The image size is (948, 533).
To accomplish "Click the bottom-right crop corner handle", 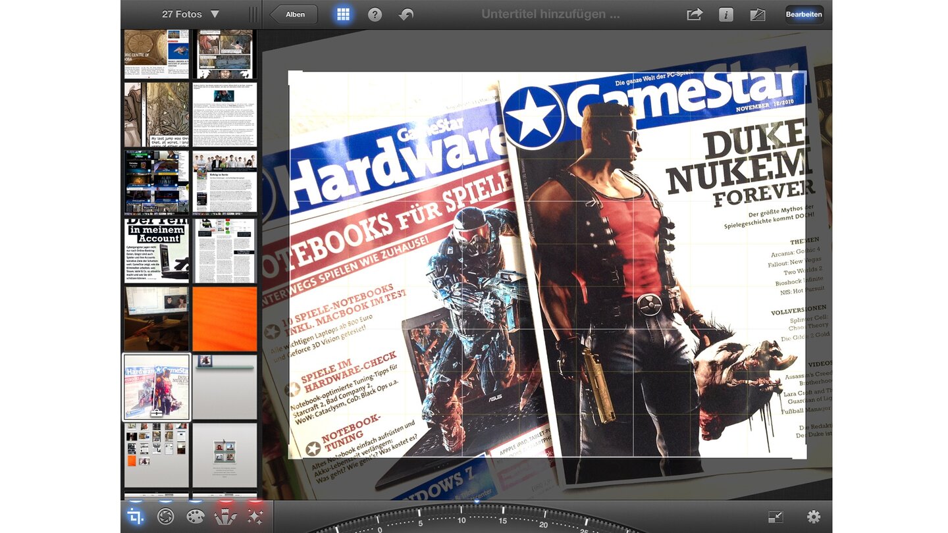I will pos(806,458).
